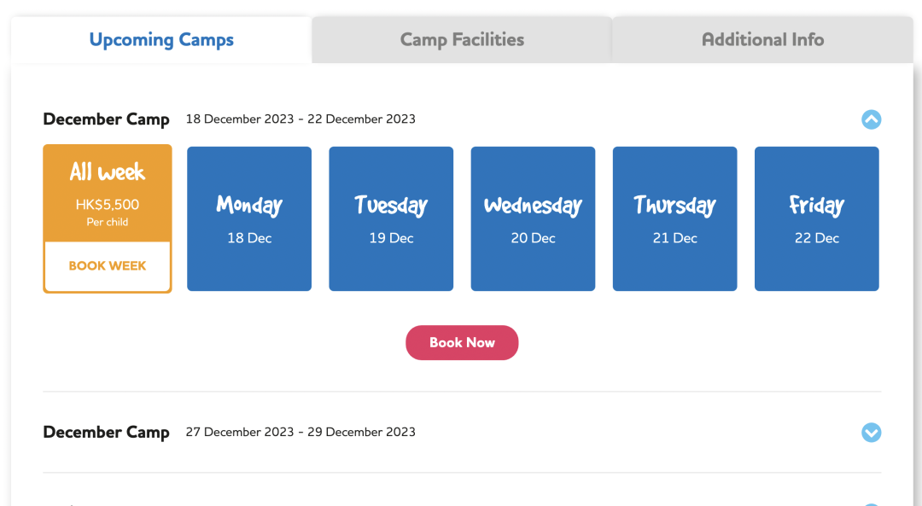
Task: Click the 27 December 2023 date range text
Action: click(301, 432)
